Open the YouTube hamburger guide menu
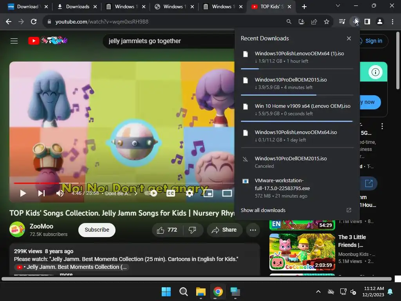 click(x=14, y=41)
